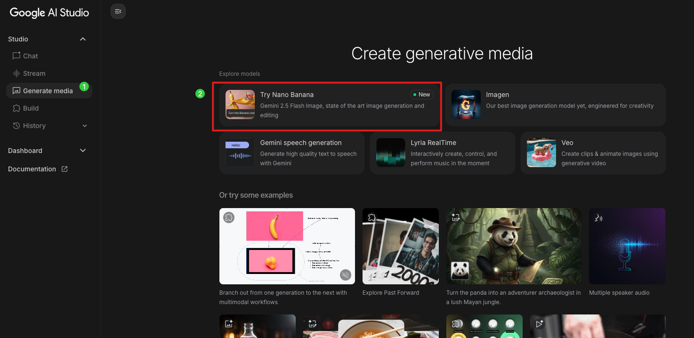Click speech badge icon on Multiple speaker audio
The width and height of the screenshot is (694, 338).
pyautogui.click(x=598, y=217)
